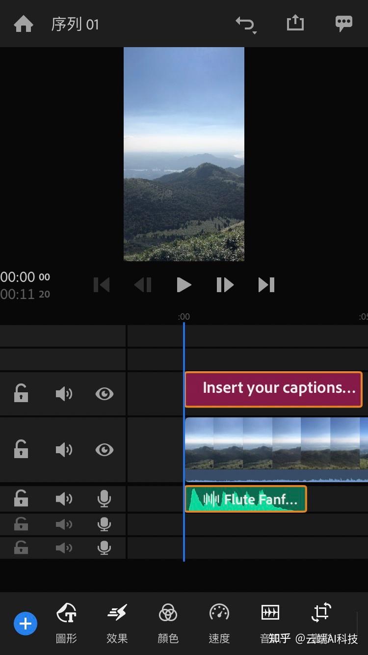Lock the main video track
The height and width of the screenshot is (655, 368).
21,449
